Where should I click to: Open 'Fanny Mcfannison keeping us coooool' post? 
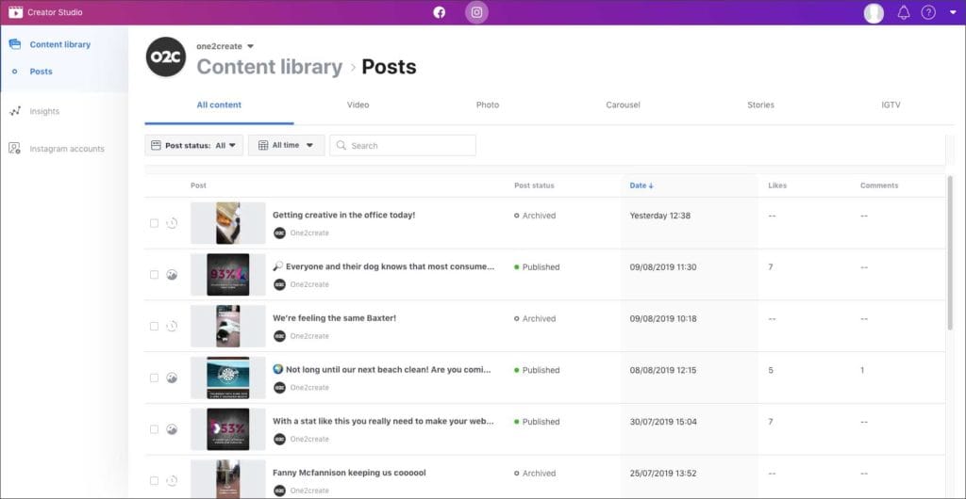pyautogui.click(x=349, y=473)
